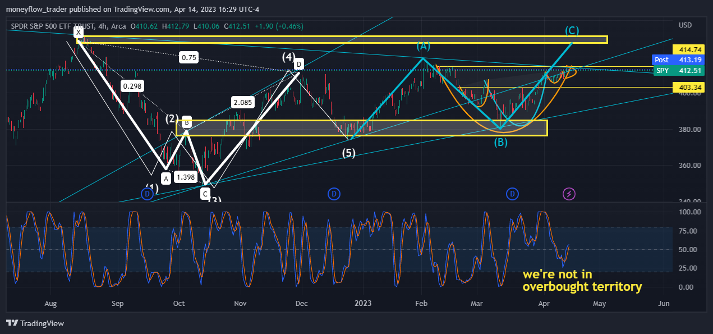713x334 pixels.
Task: Select the upper yellow resistance rectangle
Action: point(342,39)
